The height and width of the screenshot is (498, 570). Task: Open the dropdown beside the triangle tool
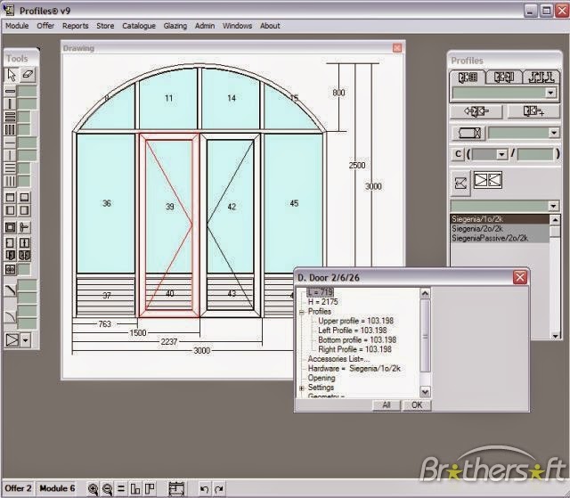(26, 340)
